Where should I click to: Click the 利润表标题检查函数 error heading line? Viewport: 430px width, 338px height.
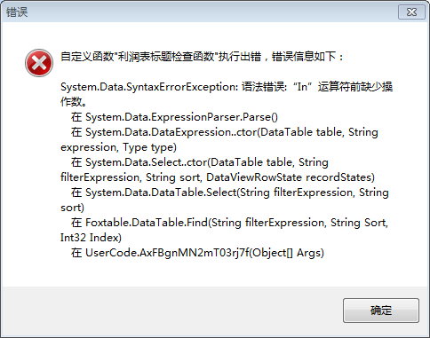202,56
